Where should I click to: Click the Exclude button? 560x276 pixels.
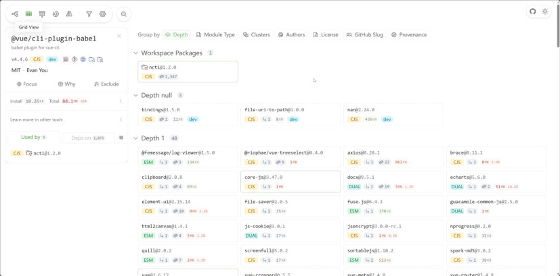pyautogui.click(x=106, y=84)
